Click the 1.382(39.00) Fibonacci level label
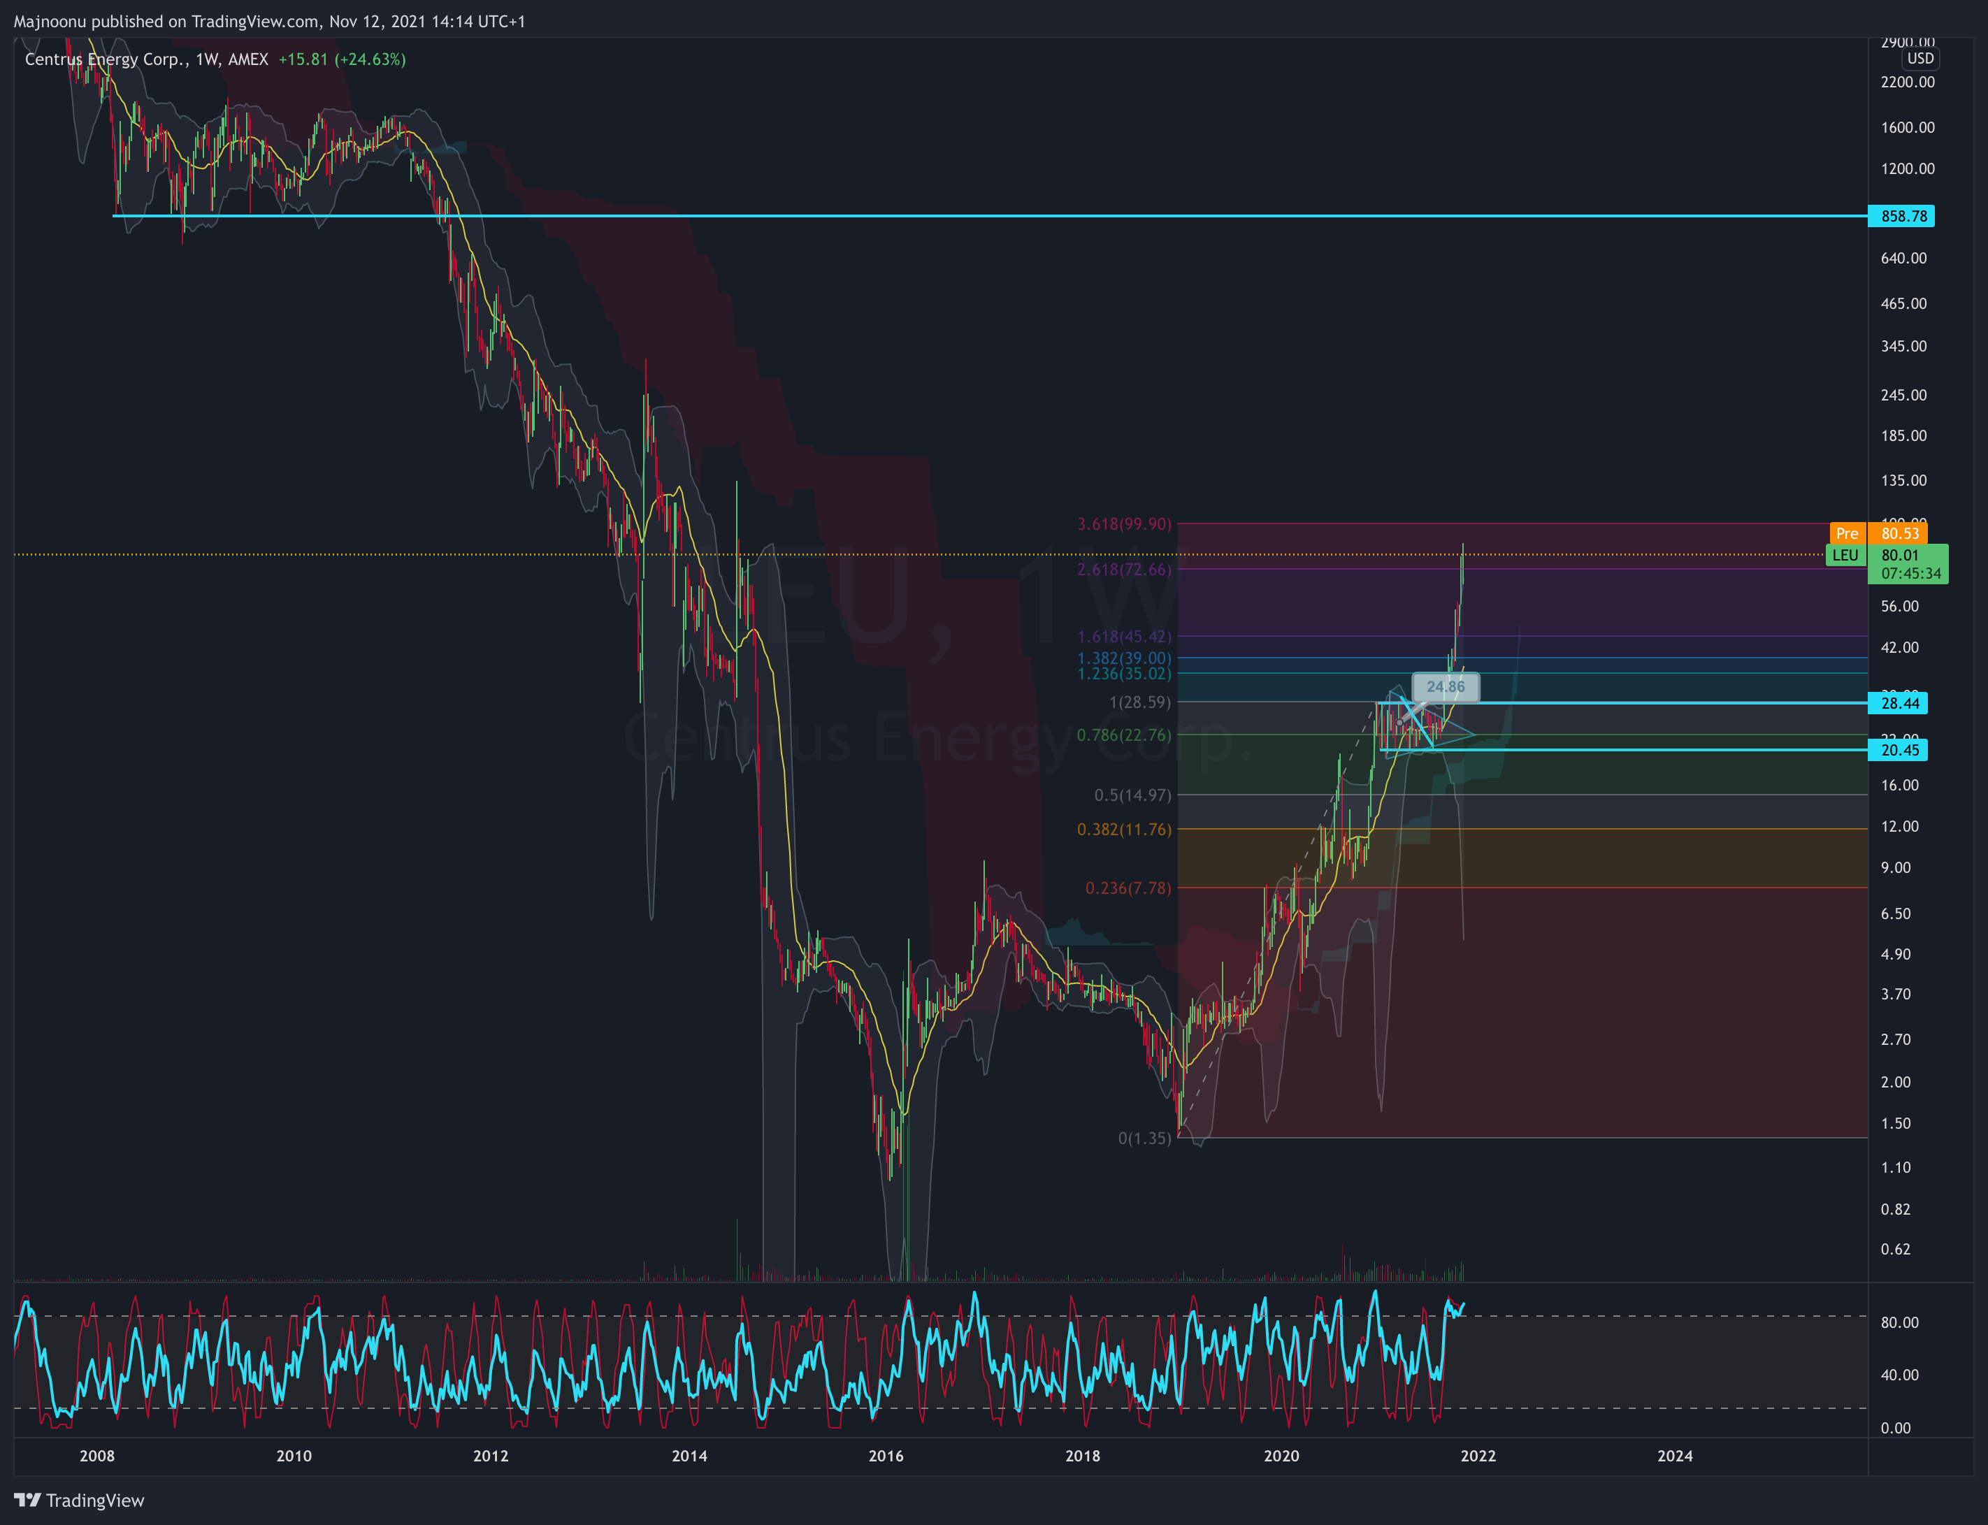The image size is (1988, 1525). (x=1124, y=658)
